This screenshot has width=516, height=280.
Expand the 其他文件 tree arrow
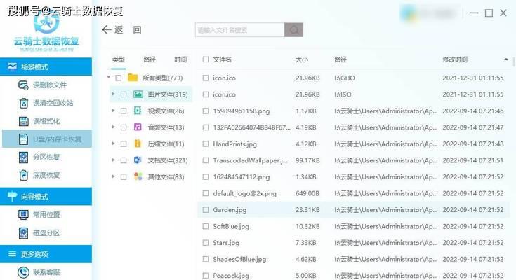point(113,176)
